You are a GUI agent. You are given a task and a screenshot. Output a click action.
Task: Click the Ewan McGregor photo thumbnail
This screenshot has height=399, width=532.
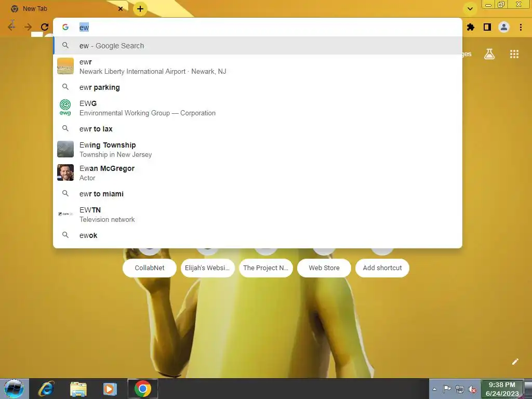coord(65,172)
